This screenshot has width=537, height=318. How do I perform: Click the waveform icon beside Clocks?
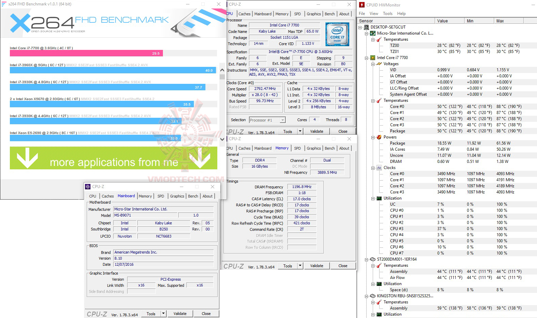379,168
